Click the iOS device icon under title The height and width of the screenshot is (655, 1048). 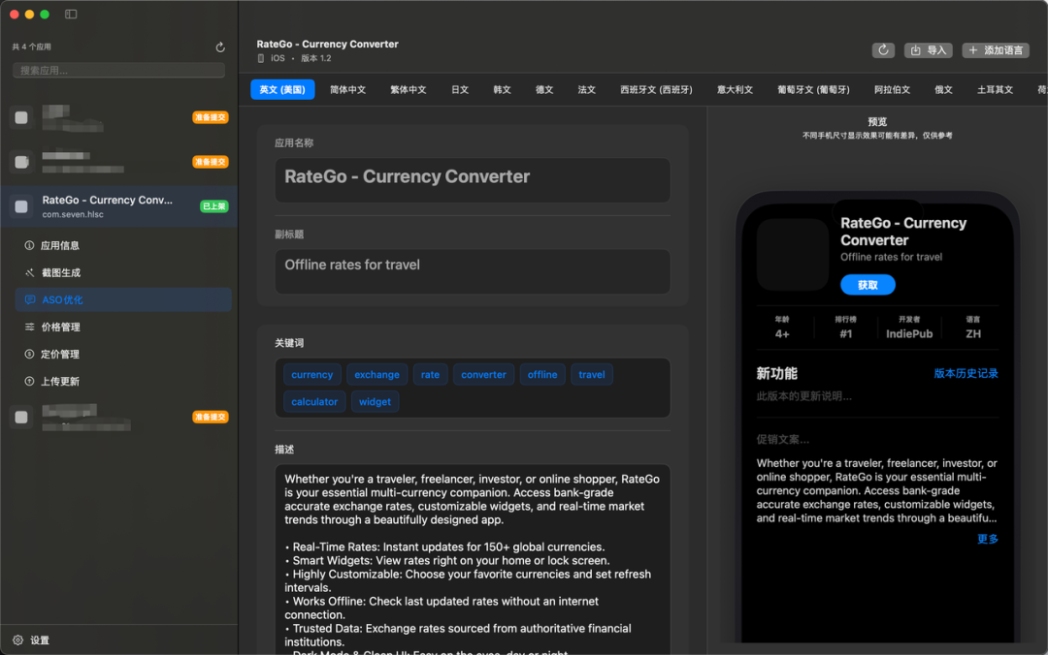click(x=261, y=58)
